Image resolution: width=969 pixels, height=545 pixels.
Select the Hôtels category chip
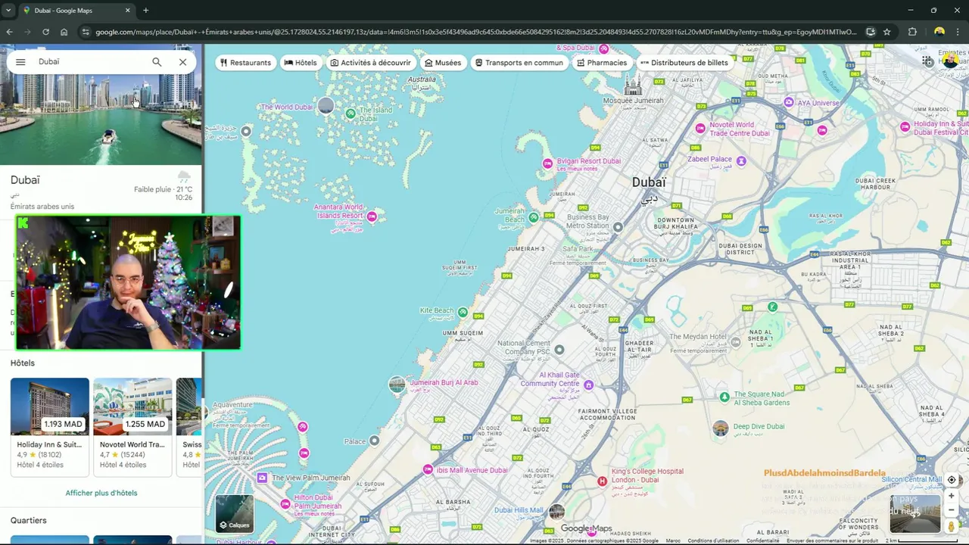pyautogui.click(x=301, y=63)
